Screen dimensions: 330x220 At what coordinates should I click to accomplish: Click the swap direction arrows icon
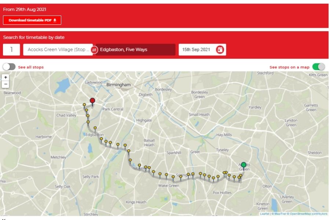[x=94, y=50]
